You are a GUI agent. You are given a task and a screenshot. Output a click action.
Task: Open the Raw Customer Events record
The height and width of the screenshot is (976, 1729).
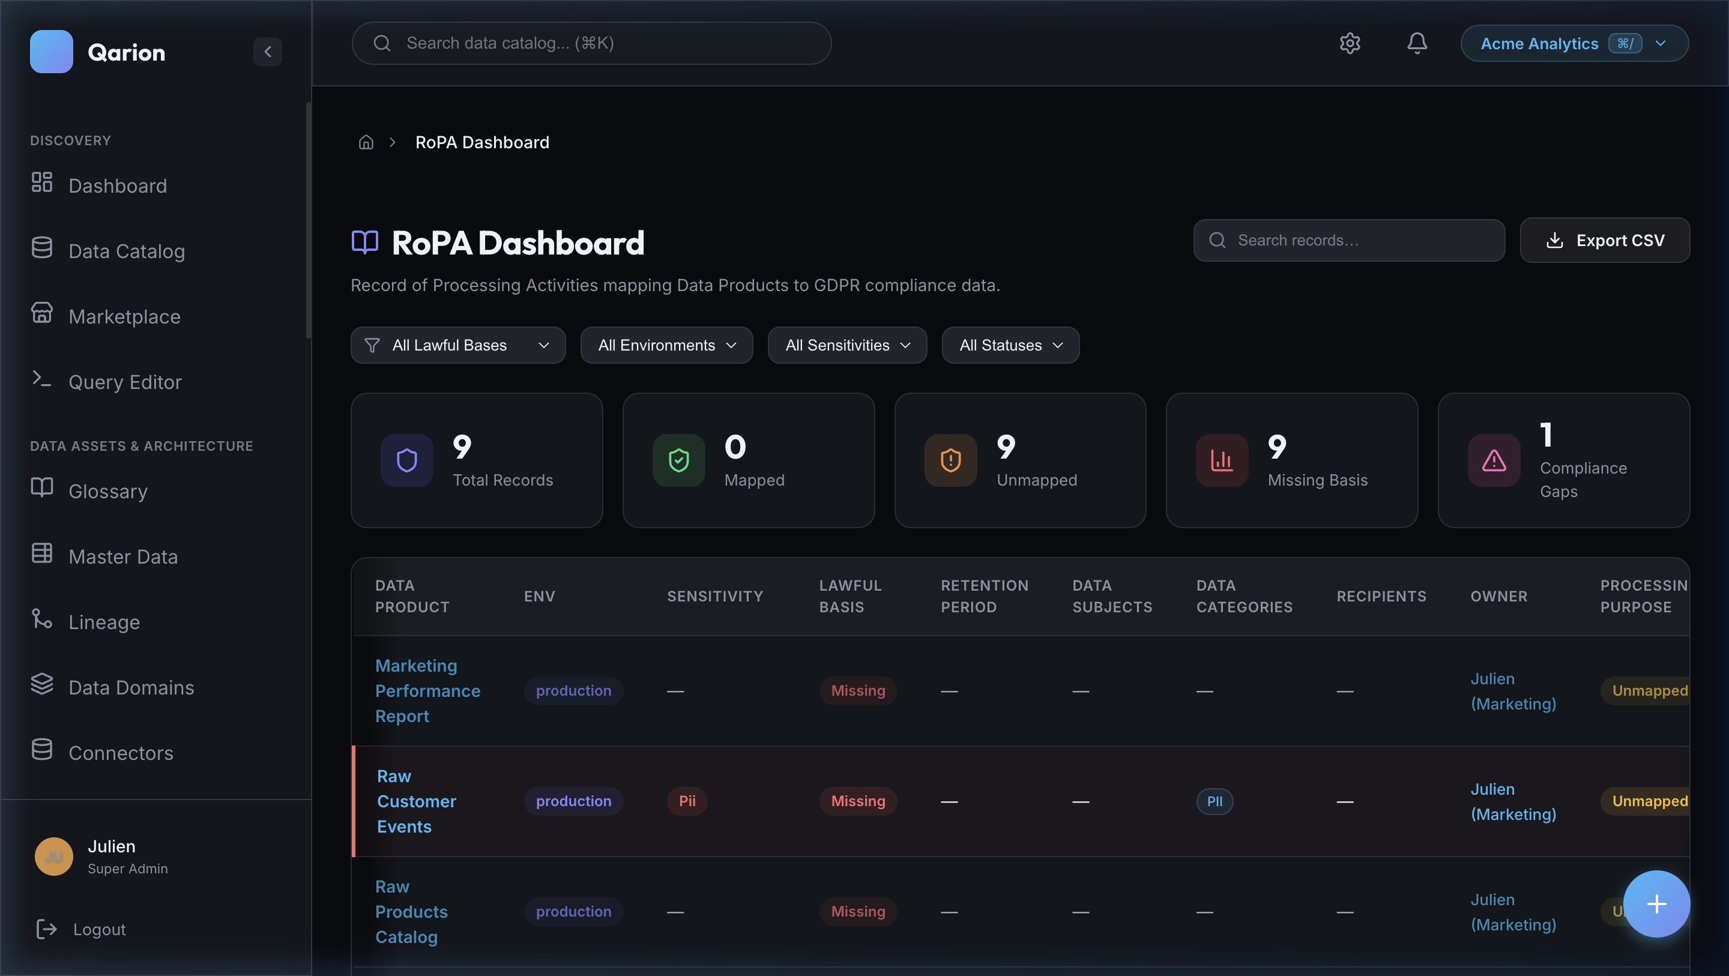(415, 801)
